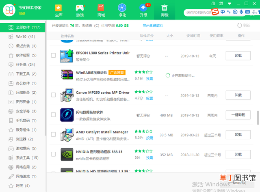Image resolution: width=260 pixels, height=192 pixels.
Task: Open 浏览器 (2) category
Action: click(23, 139)
